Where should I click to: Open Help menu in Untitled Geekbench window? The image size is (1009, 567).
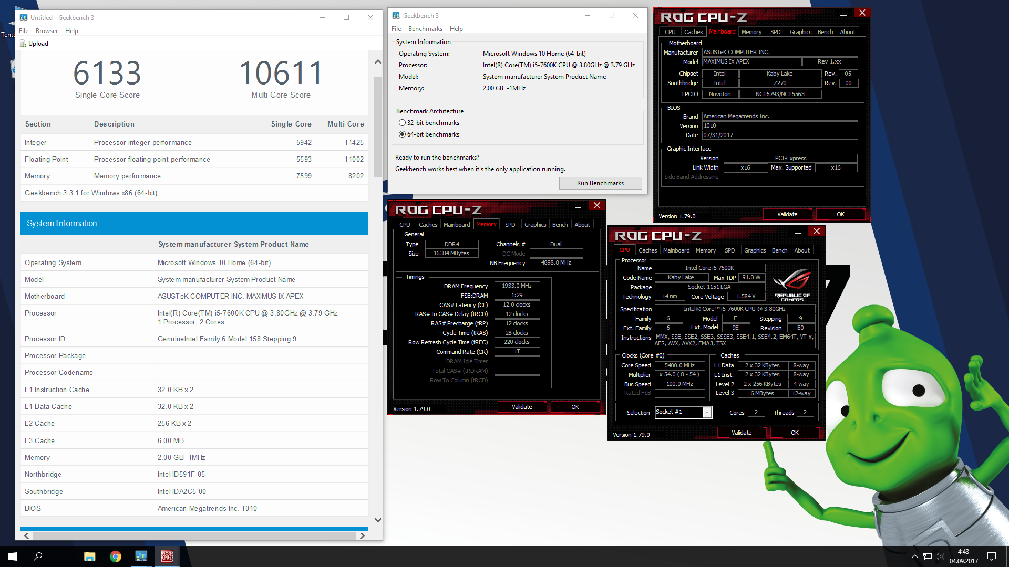[x=71, y=31]
